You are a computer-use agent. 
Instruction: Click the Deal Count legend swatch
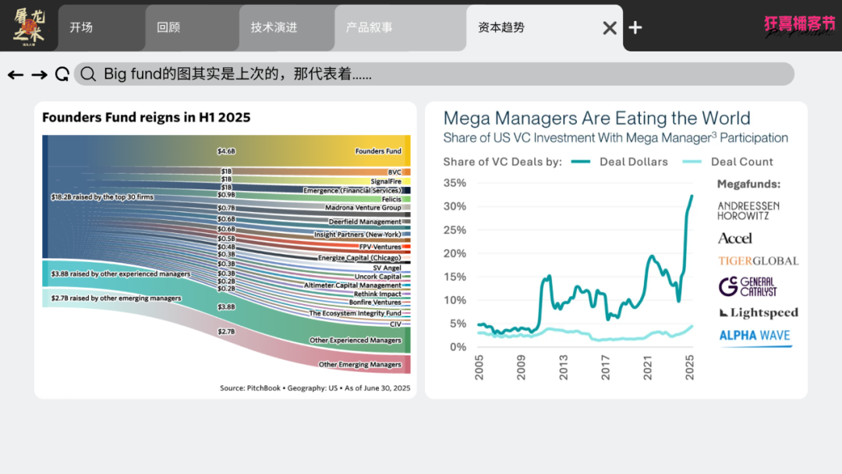[692, 161]
